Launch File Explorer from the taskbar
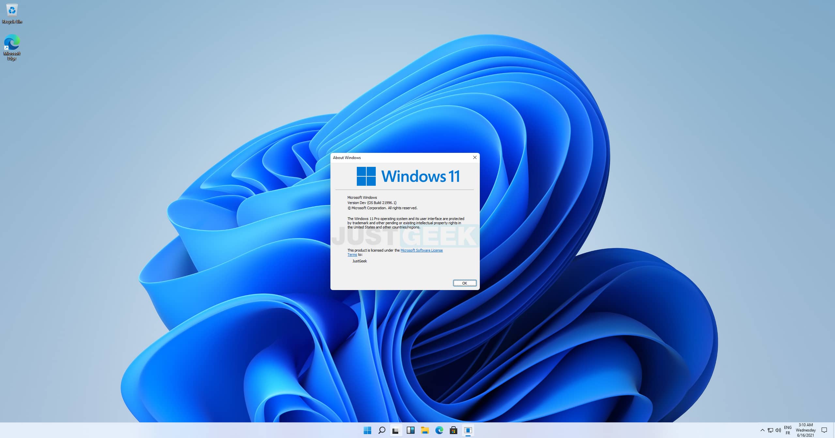 [425, 430]
